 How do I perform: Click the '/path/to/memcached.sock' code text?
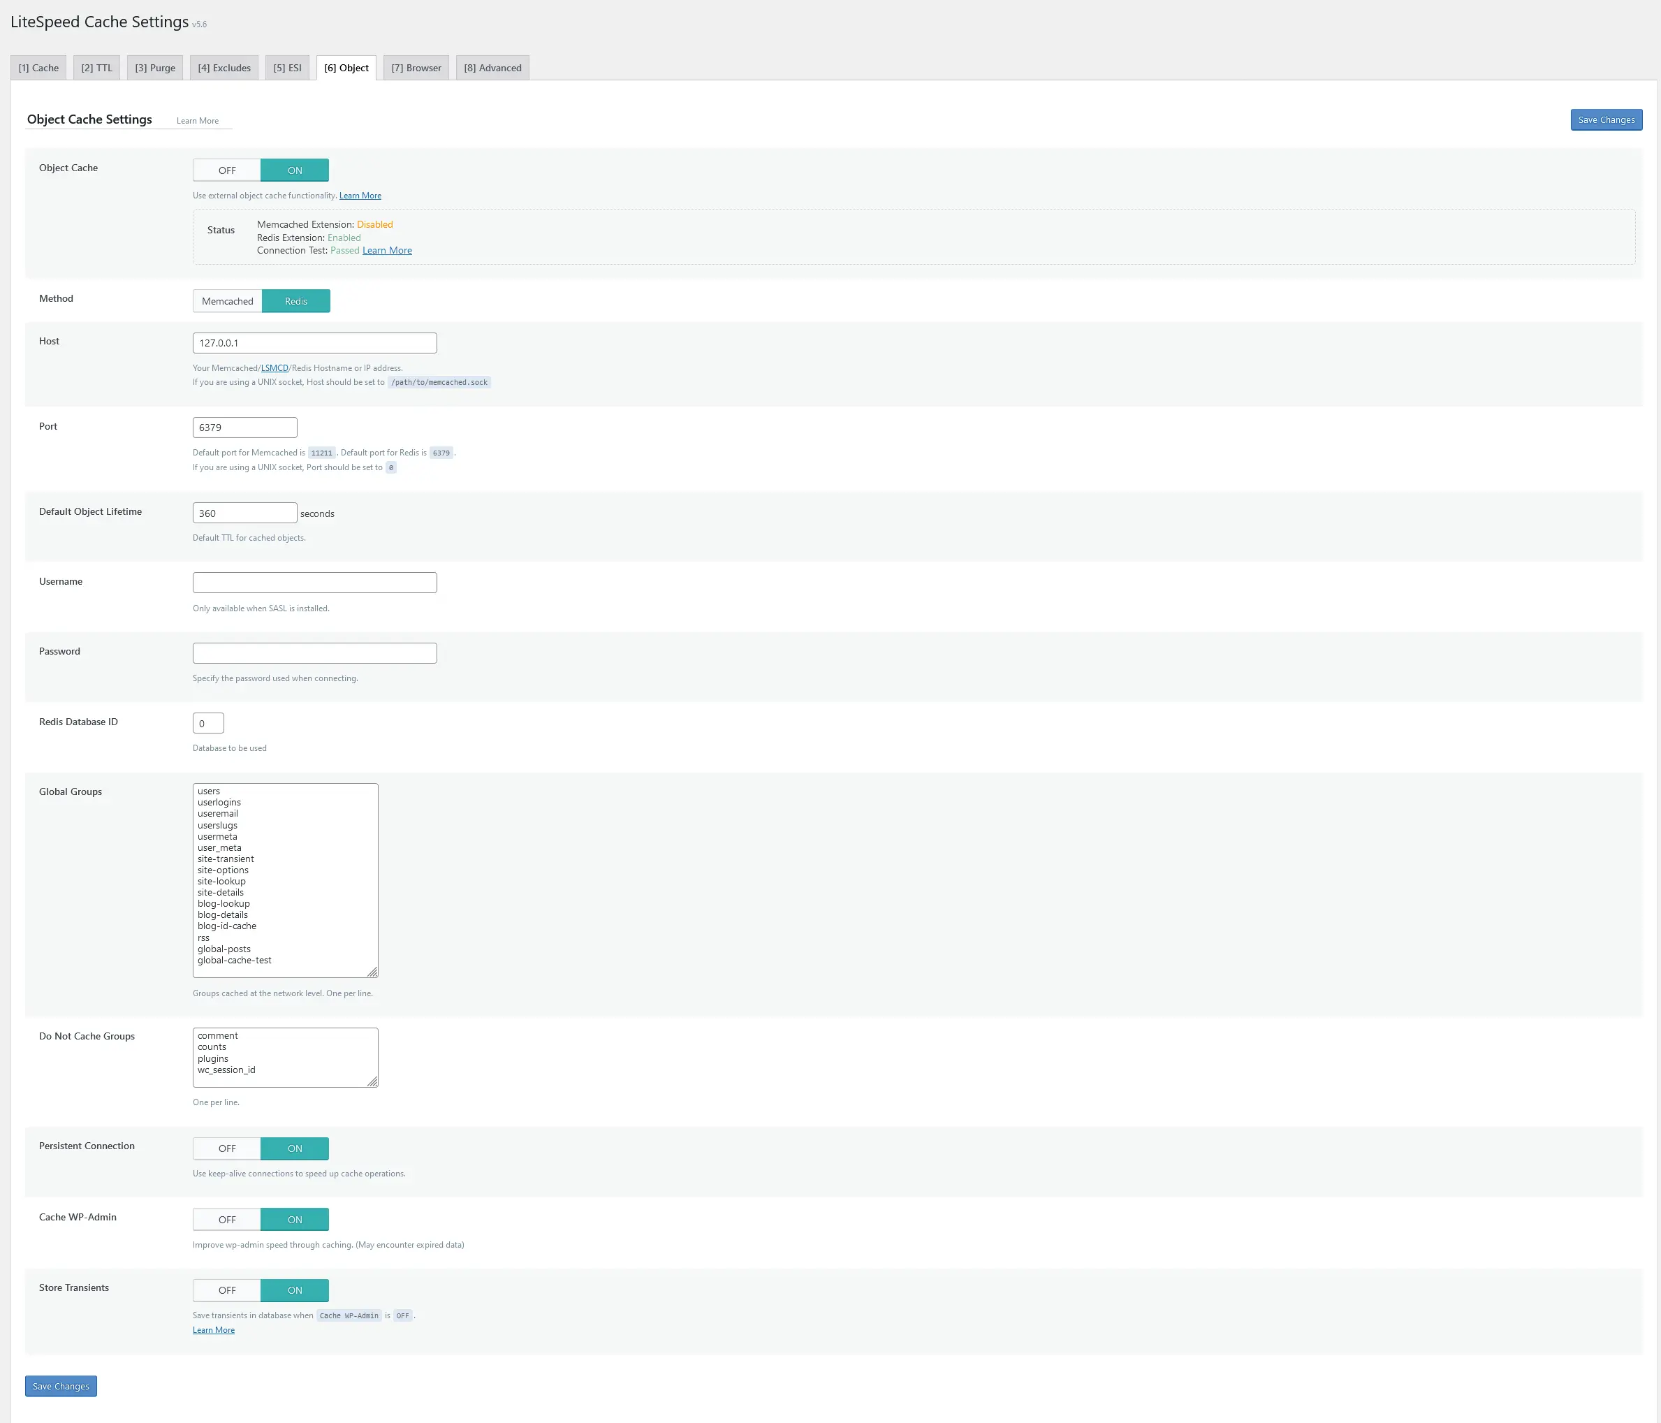tap(439, 382)
